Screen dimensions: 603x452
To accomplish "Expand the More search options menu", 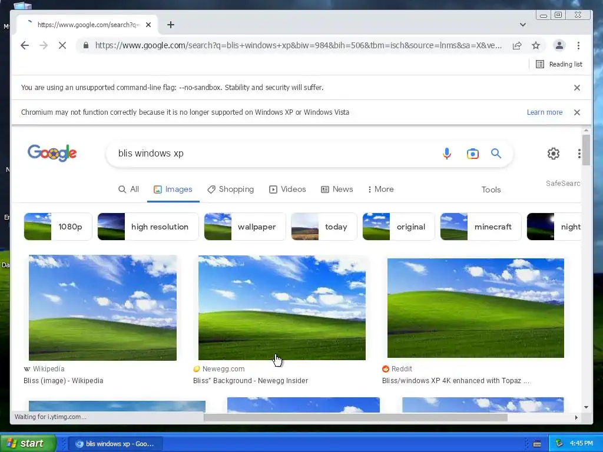I will click(381, 189).
